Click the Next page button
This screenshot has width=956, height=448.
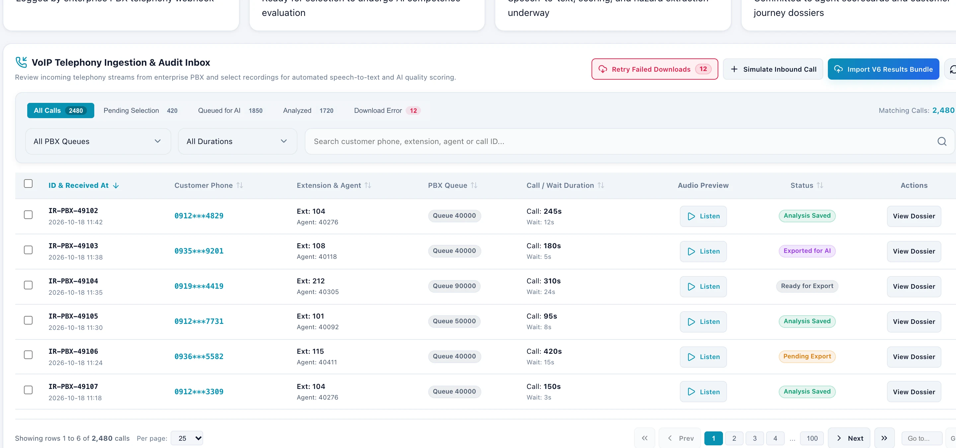coord(849,438)
